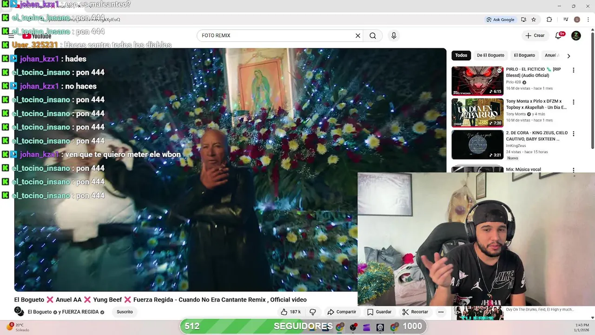Click the magnifying glass search button
595x335 pixels.
click(x=373, y=35)
